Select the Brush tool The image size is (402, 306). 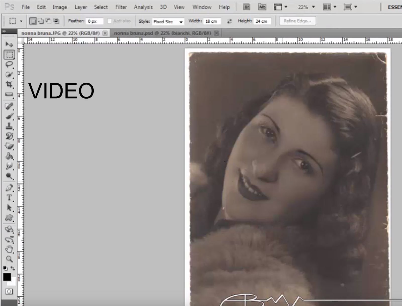[x=9, y=116]
